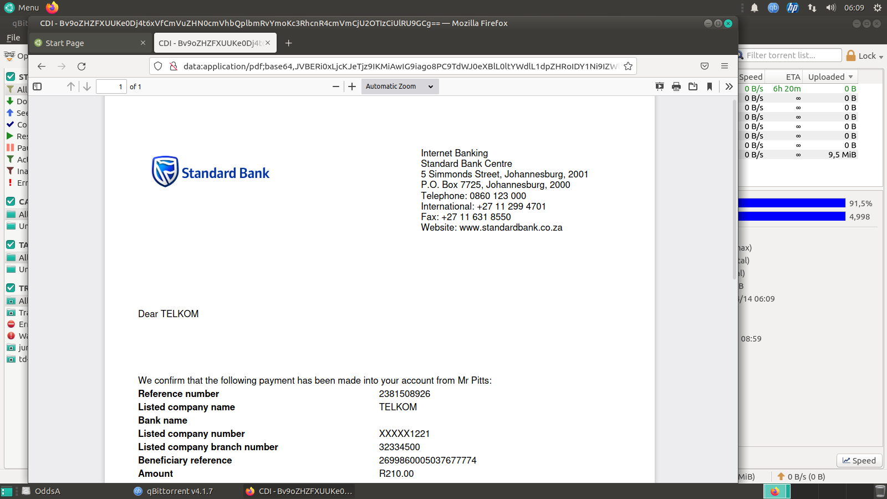Sort torrents by Uploaded column
The height and width of the screenshot is (499, 887).
[x=830, y=77]
